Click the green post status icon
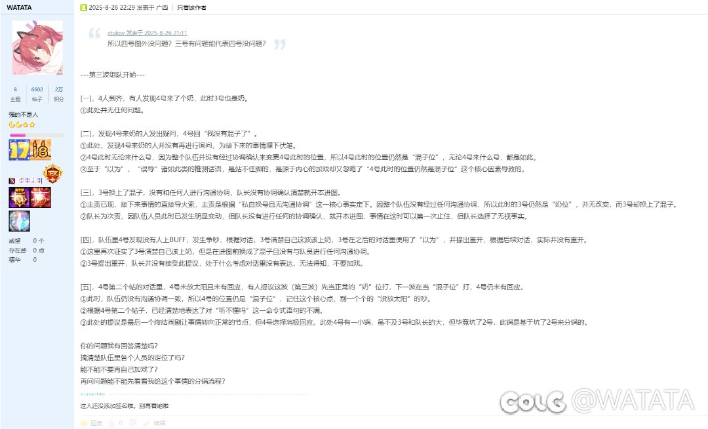The width and height of the screenshot is (708, 429). 83,7
